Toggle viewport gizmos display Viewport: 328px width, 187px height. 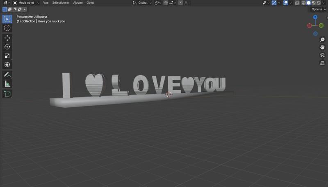point(274,3)
